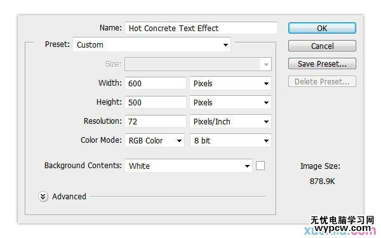Screen dimensions: 381x238
Task: Expand the Advanced options chevron icon
Action: (43, 197)
